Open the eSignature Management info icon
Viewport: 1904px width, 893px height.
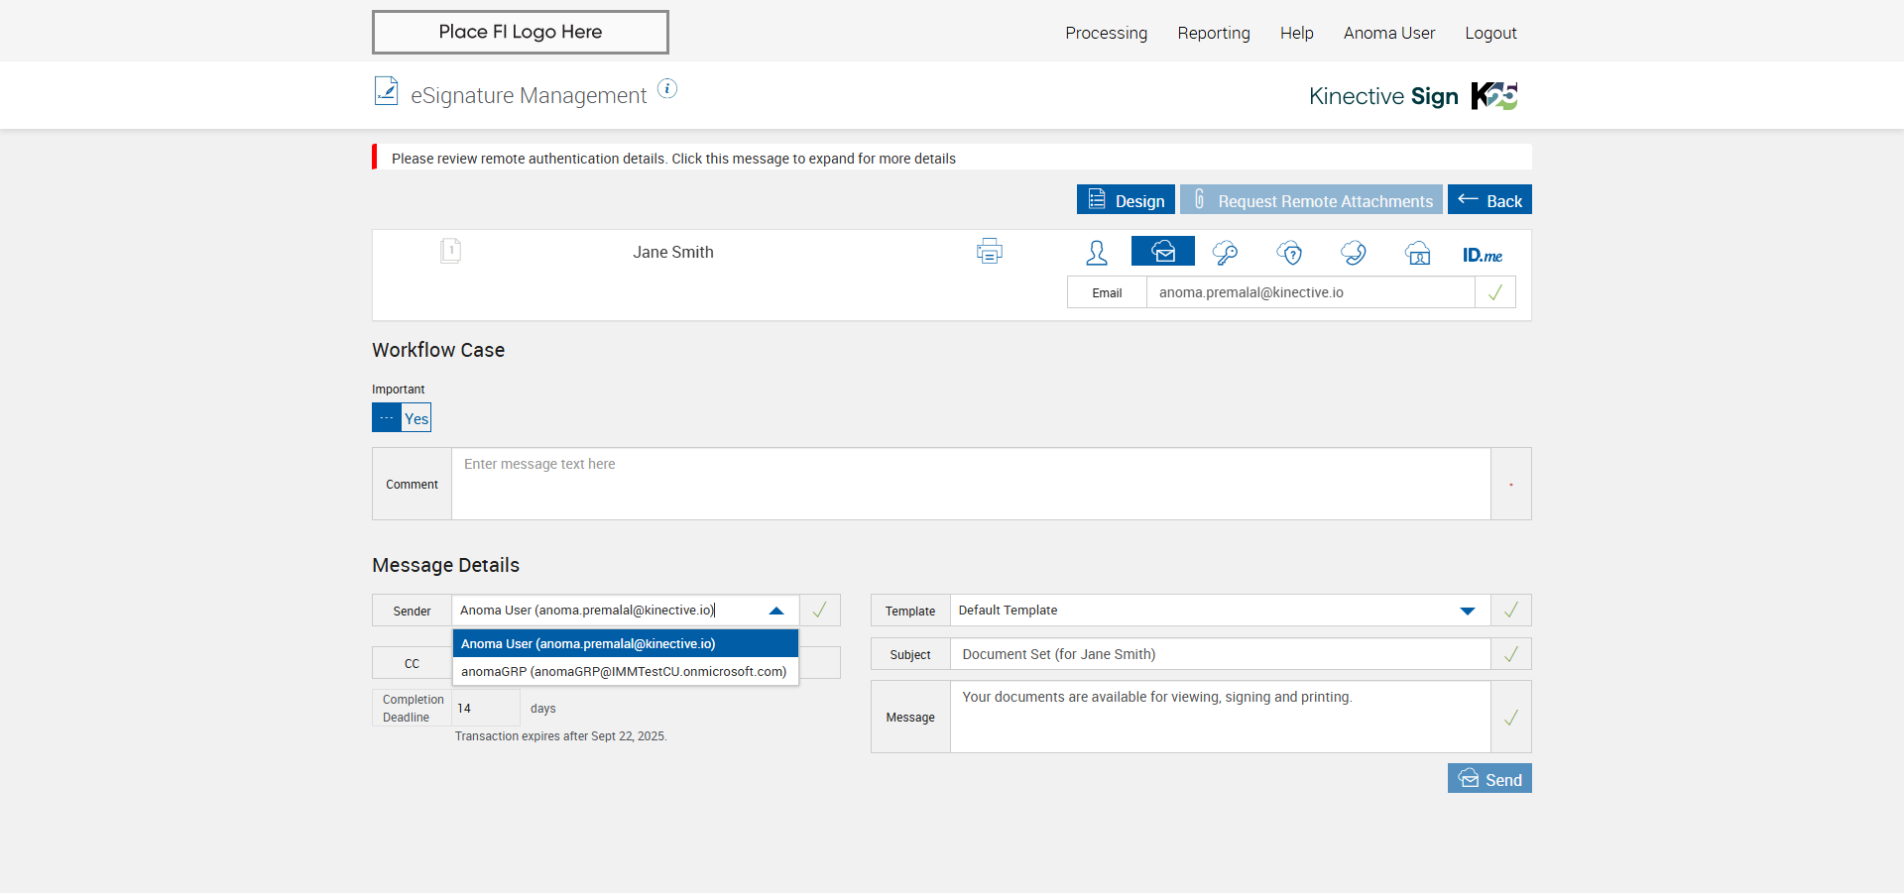pos(667,89)
